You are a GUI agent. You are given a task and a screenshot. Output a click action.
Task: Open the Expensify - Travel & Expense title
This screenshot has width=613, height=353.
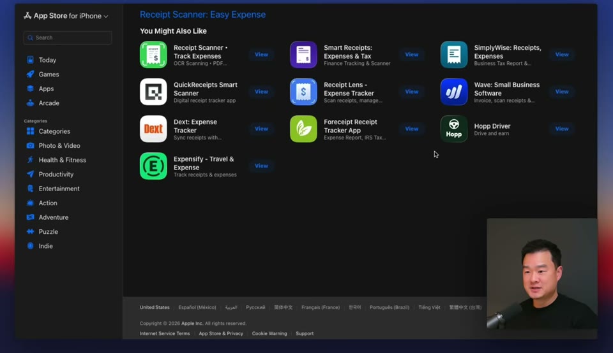204,163
